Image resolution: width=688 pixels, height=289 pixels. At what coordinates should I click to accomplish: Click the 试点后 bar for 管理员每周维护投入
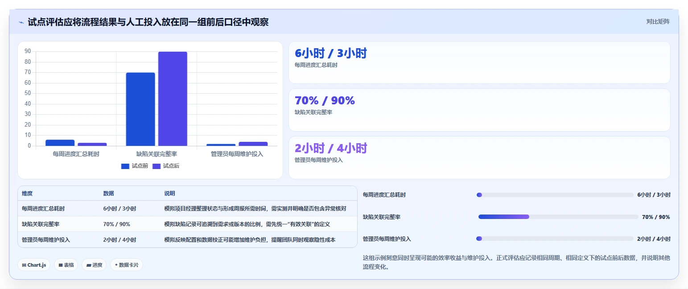pos(253,144)
